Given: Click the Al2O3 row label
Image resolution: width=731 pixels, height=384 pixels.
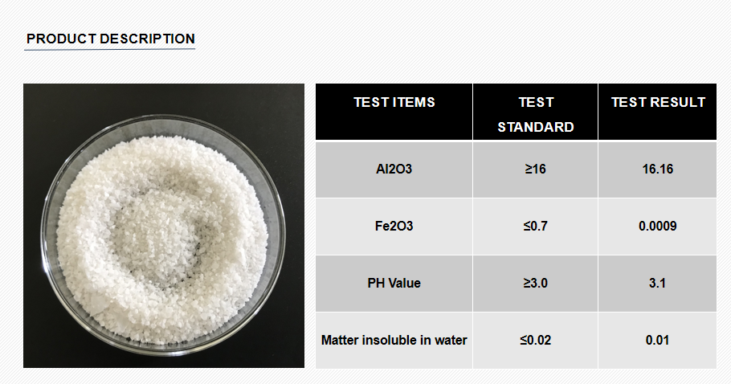Looking at the screenshot, I should (394, 170).
